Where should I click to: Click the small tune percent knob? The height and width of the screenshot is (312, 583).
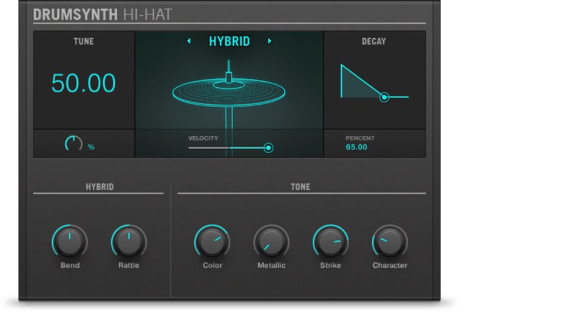73,144
